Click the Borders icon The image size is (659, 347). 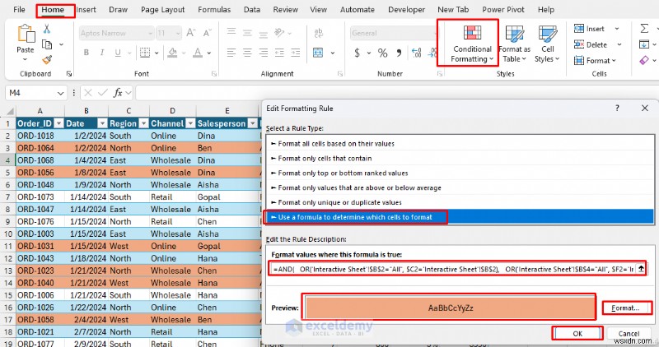(145, 53)
